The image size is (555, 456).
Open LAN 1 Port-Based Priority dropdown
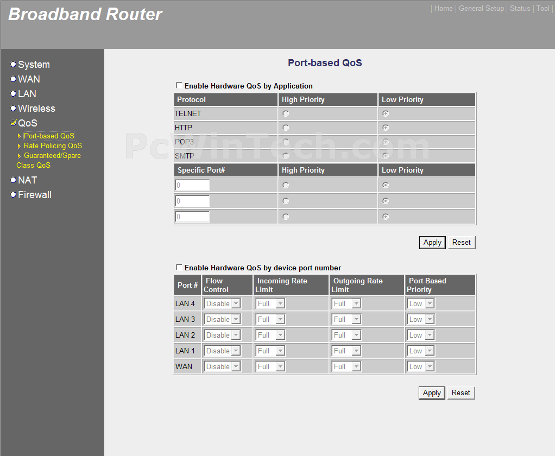pos(421,351)
